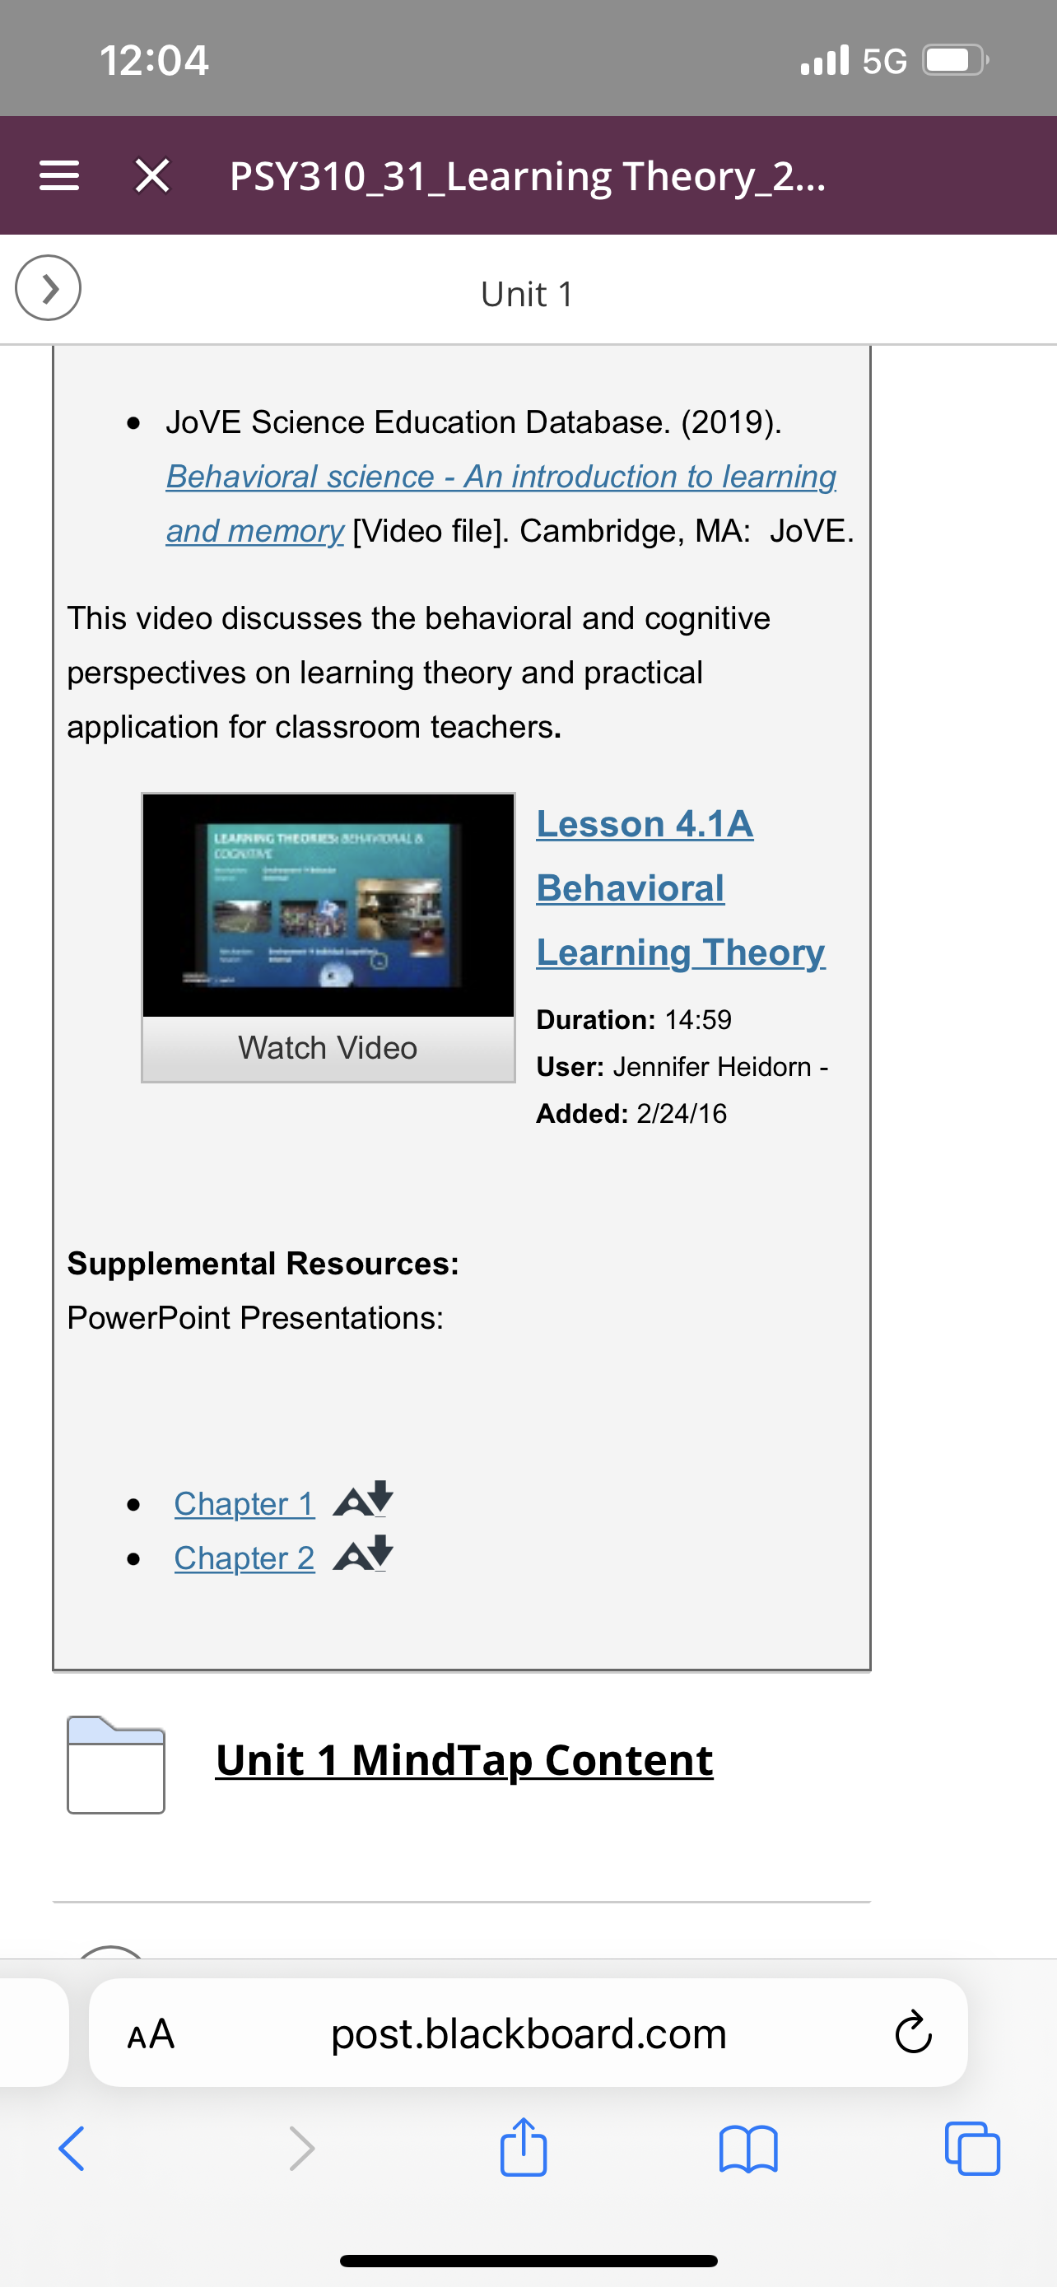This screenshot has height=2287, width=1057.
Task: Expand the sidebar with the circled chevron
Action: click(x=48, y=287)
